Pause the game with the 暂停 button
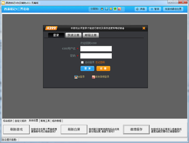Image resolution: width=189 pixels, height=143 pixels. pyautogui.click(x=154, y=9)
